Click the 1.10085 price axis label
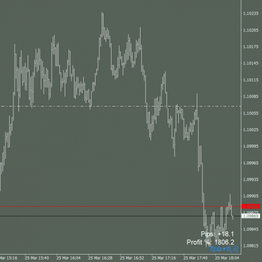Image resolution: width=262 pixels, height=262 pixels. point(251,96)
